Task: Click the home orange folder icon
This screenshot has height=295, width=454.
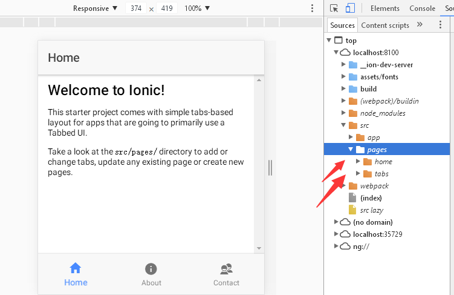Action: [x=368, y=162]
